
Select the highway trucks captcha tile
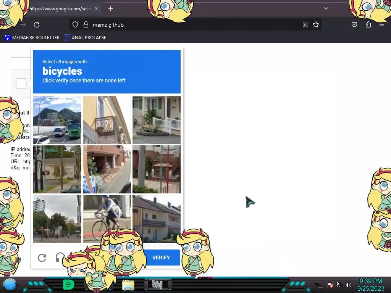click(57, 120)
